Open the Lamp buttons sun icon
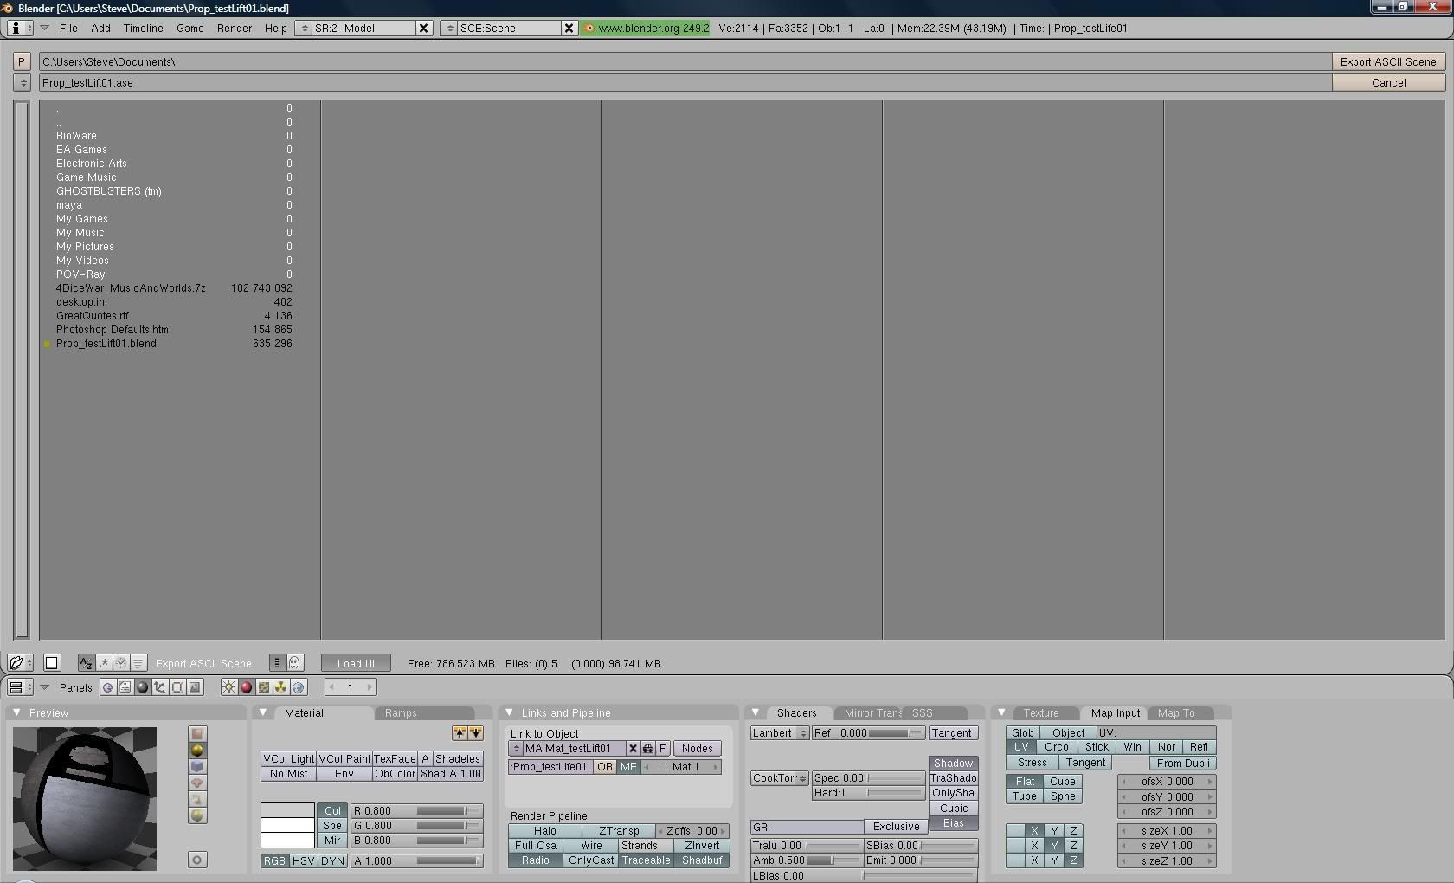Image resolution: width=1454 pixels, height=883 pixels. click(x=228, y=687)
